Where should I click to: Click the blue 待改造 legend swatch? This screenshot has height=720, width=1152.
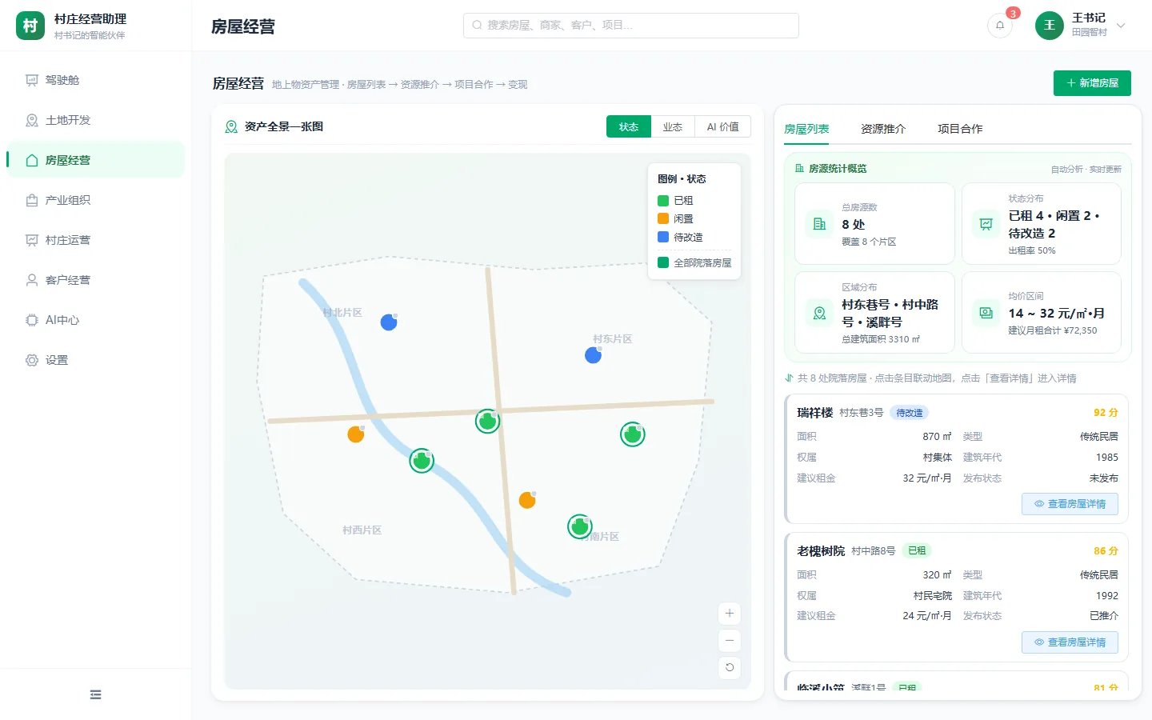[663, 237]
